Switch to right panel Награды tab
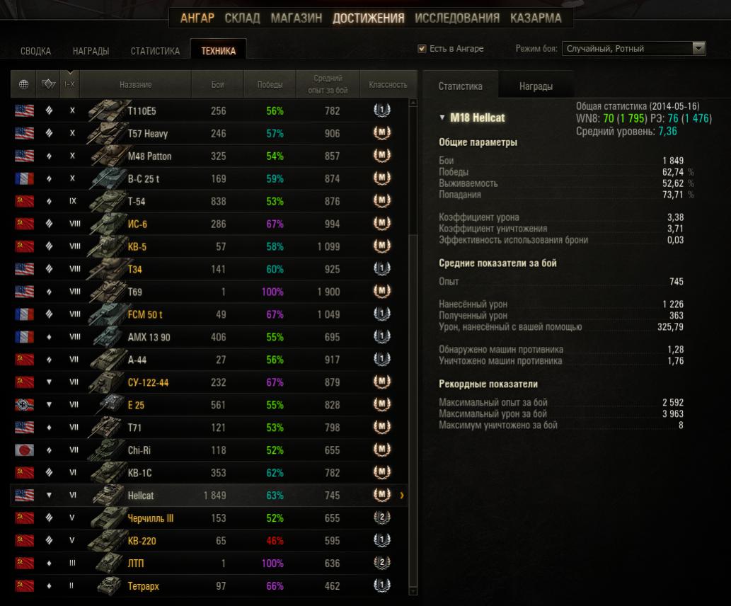The height and width of the screenshot is (606, 731). point(536,86)
